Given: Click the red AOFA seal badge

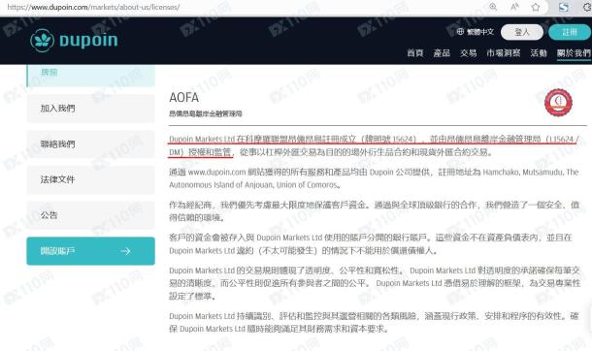Looking at the screenshot, I should point(558,103).
